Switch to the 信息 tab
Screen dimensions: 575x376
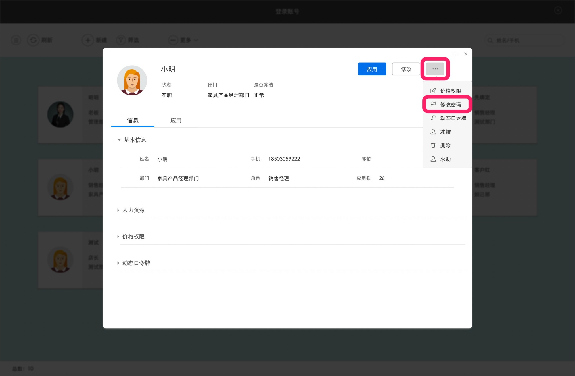click(133, 120)
